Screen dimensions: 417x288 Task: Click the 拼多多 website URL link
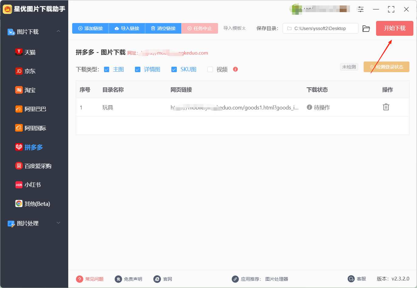[174, 53]
